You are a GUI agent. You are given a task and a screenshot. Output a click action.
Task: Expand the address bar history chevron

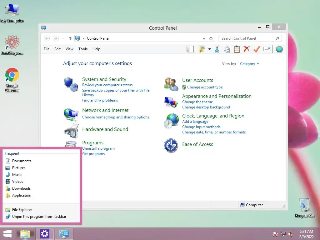point(204,38)
